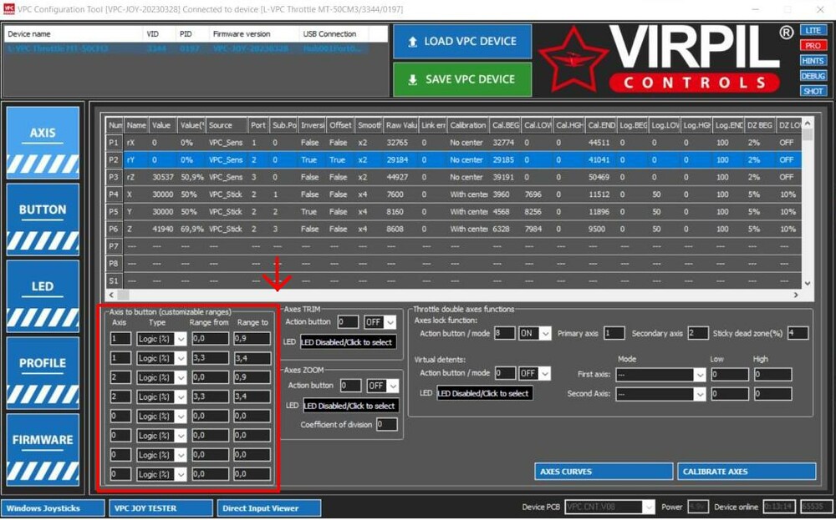Open the DEBUG tool
This screenshot has width=836, height=520.
point(813,75)
